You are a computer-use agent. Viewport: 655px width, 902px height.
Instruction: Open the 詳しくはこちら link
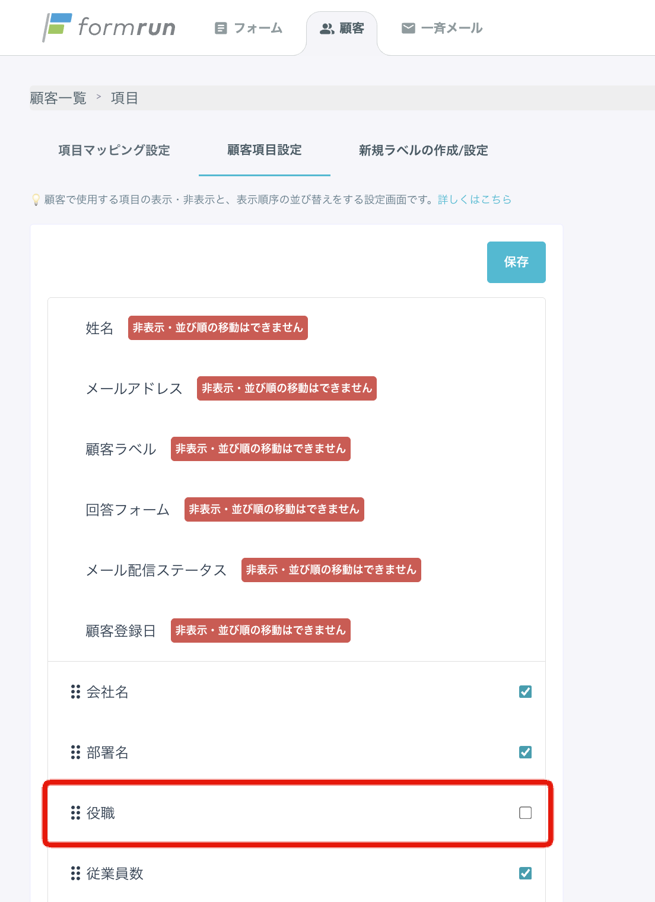click(475, 199)
